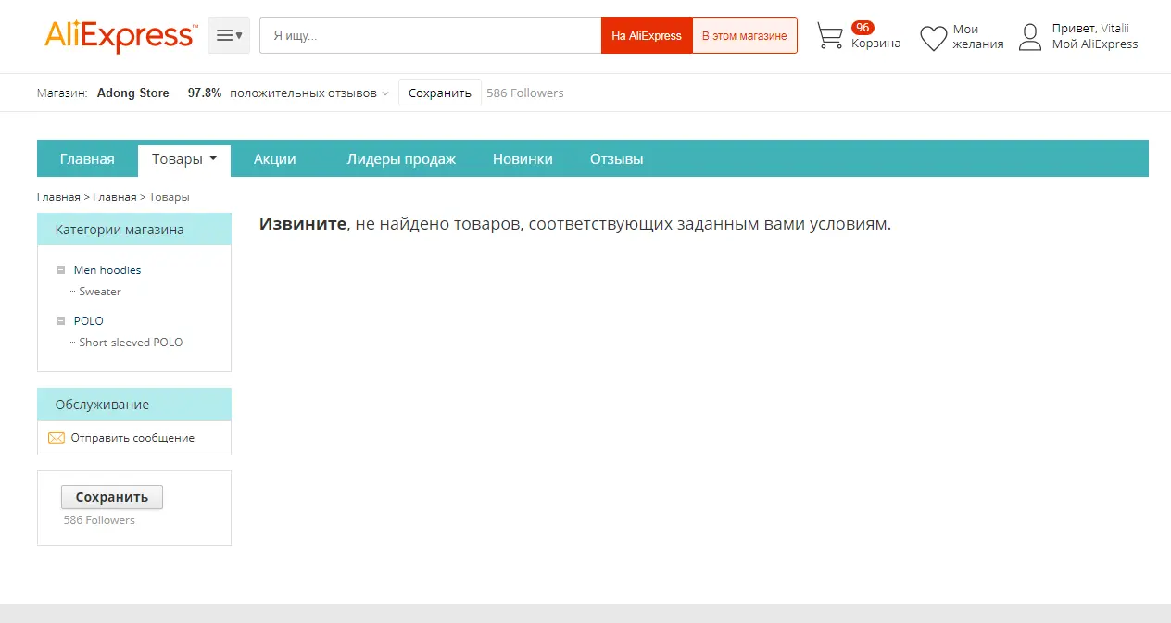Switch to 'Лидеры продаж' tab

tap(401, 158)
